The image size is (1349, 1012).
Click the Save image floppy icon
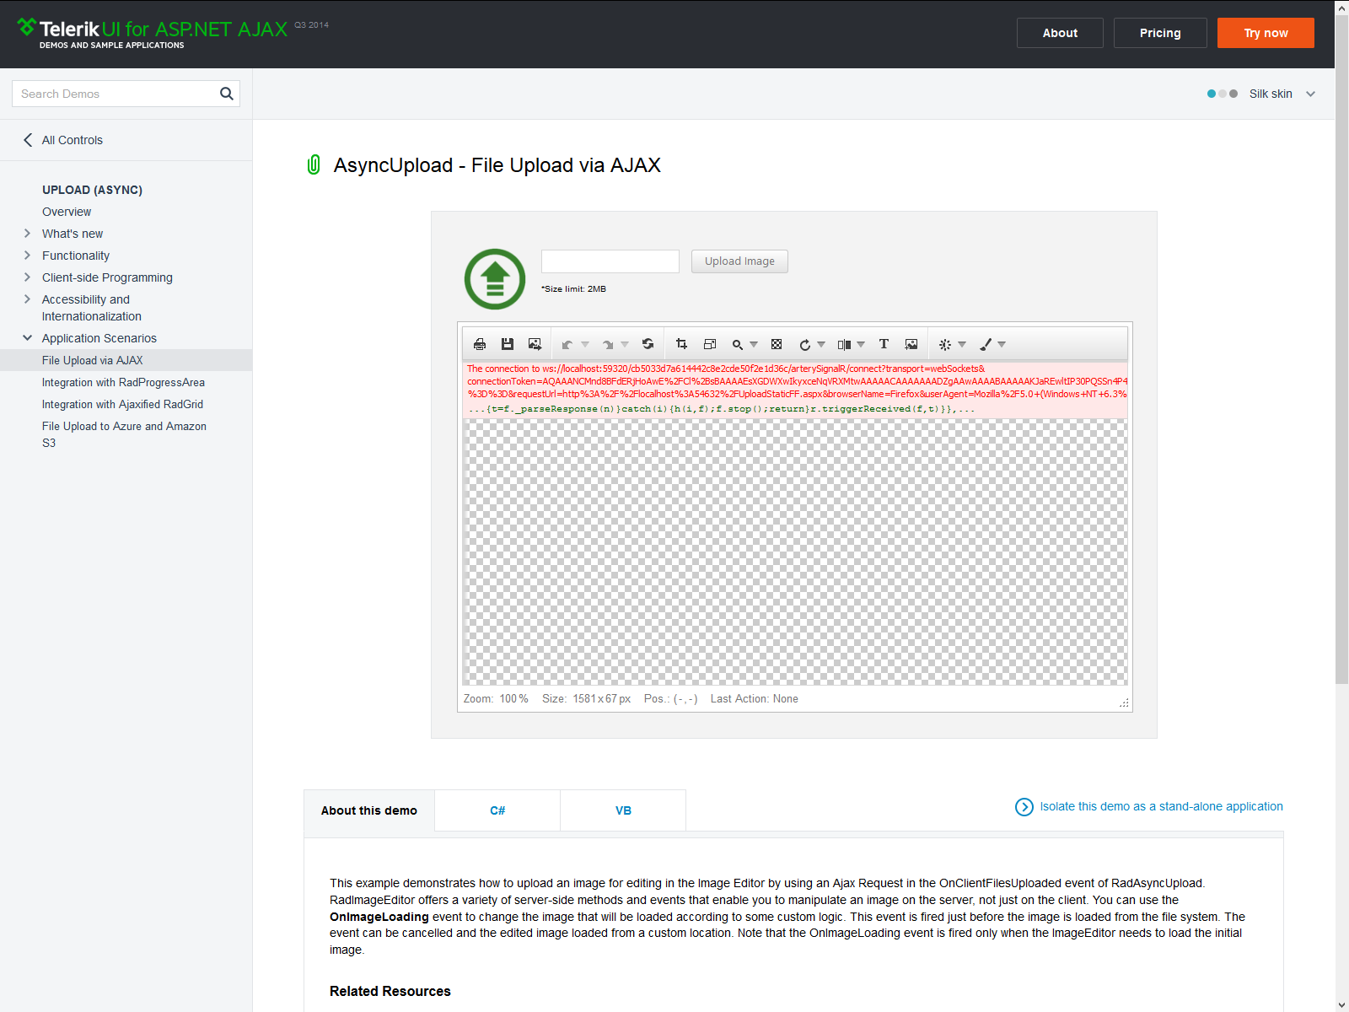point(508,344)
